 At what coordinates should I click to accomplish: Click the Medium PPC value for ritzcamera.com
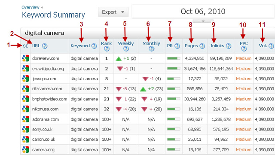244,89
